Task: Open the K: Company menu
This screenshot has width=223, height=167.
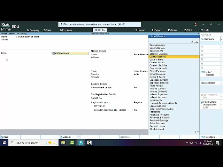Action: 33,30
